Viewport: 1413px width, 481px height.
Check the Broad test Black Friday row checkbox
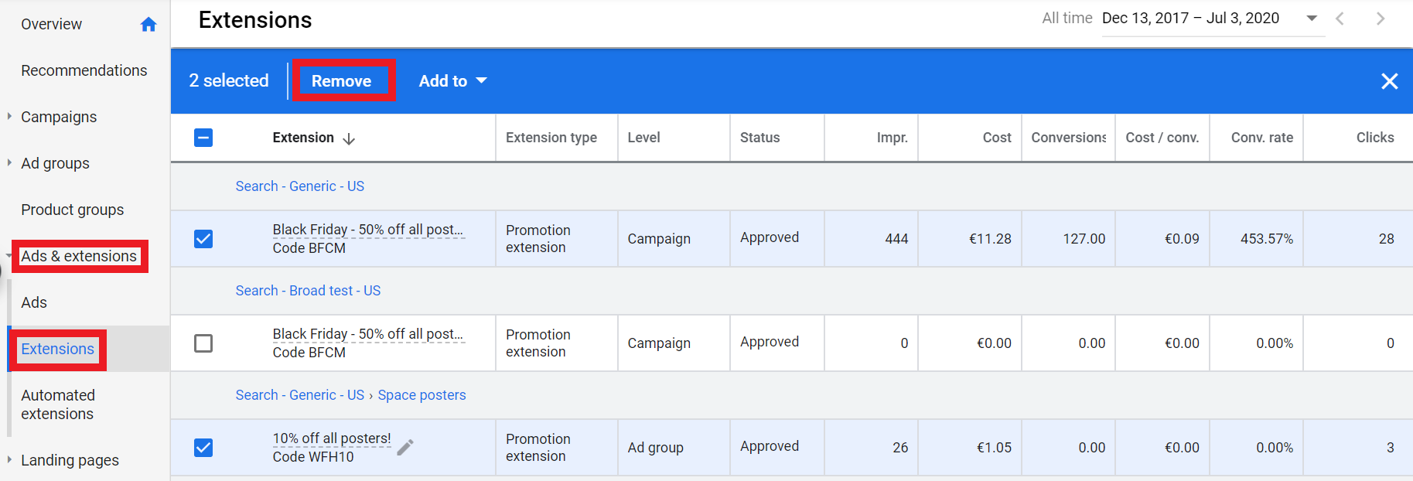[203, 343]
